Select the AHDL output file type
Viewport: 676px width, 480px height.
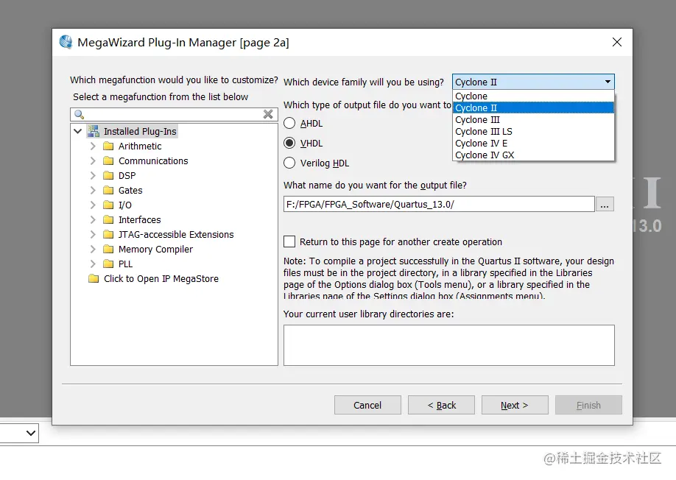289,124
